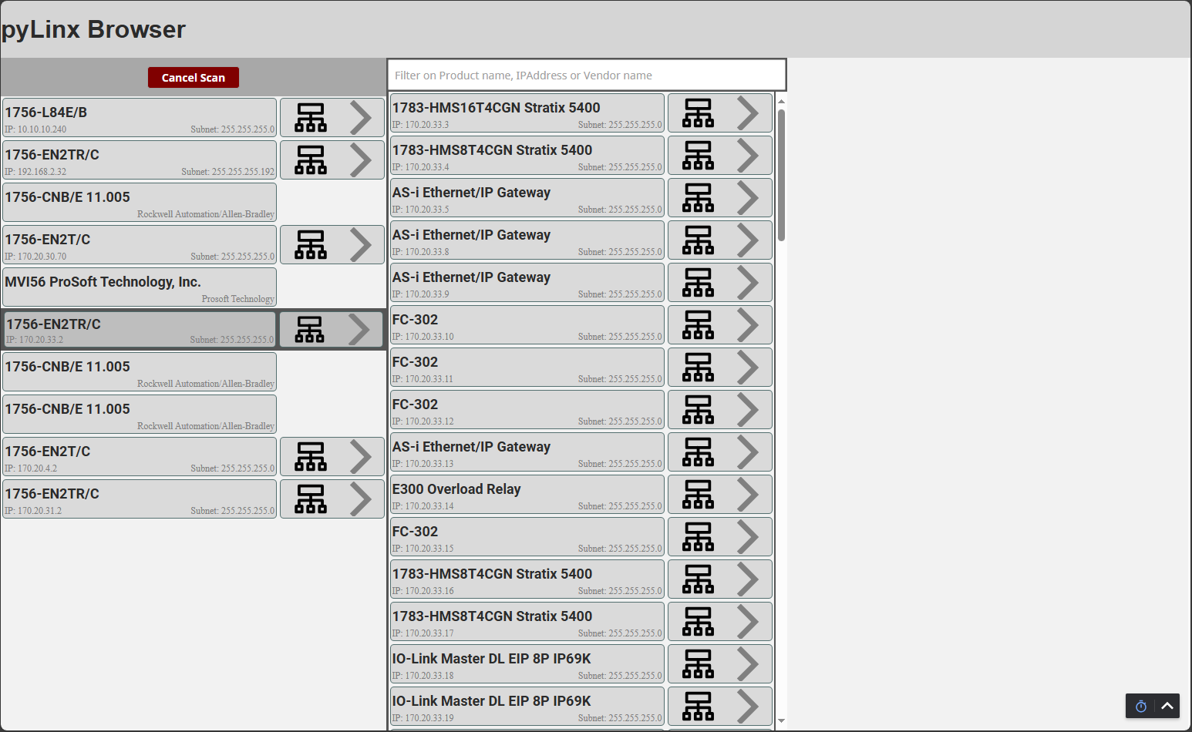Click the device list scroll-up arrow
The width and height of the screenshot is (1192, 732).
(x=781, y=101)
